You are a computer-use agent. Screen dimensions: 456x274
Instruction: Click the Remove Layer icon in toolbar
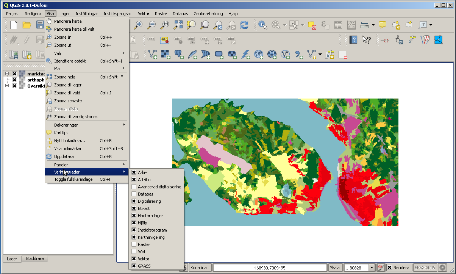coord(343,55)
